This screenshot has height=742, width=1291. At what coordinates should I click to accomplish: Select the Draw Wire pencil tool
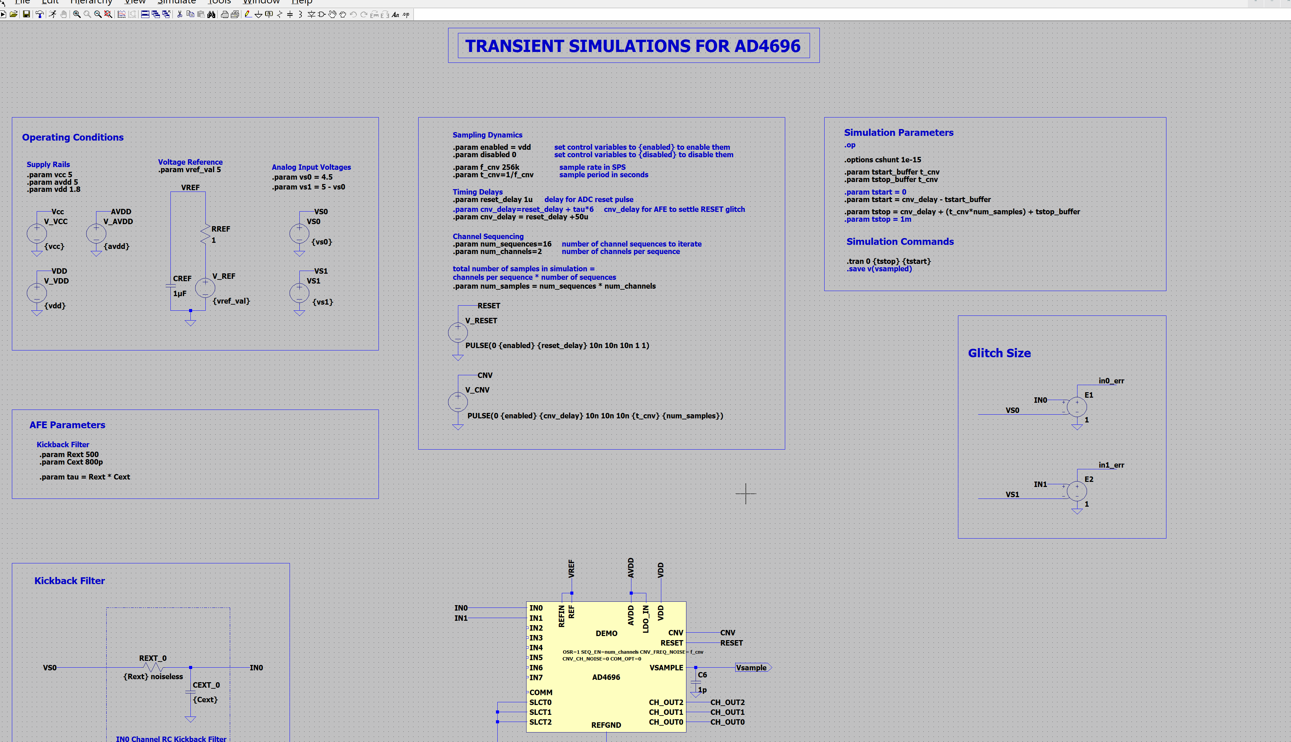pyautogui.click(x=248, y=14)
